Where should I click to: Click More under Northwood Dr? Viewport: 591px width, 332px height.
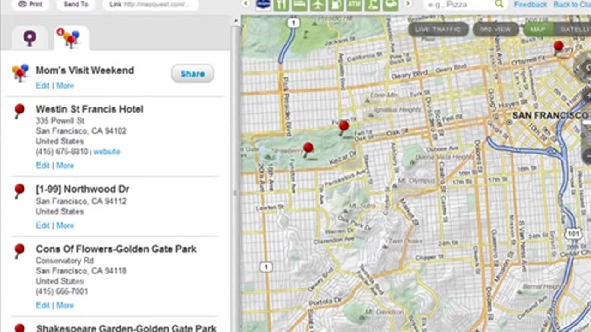pos(65,225)
